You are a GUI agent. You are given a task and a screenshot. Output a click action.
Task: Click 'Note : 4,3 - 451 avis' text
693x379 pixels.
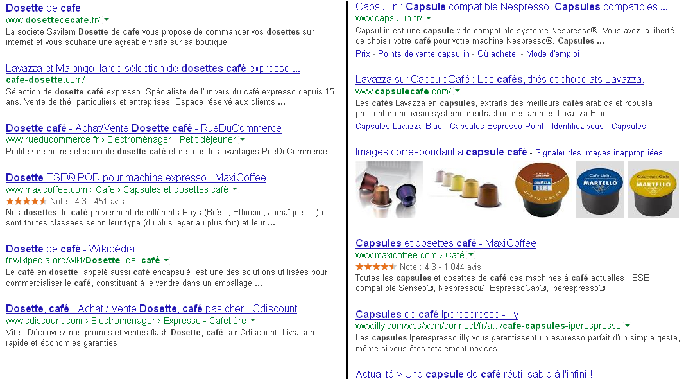point(87,201)
